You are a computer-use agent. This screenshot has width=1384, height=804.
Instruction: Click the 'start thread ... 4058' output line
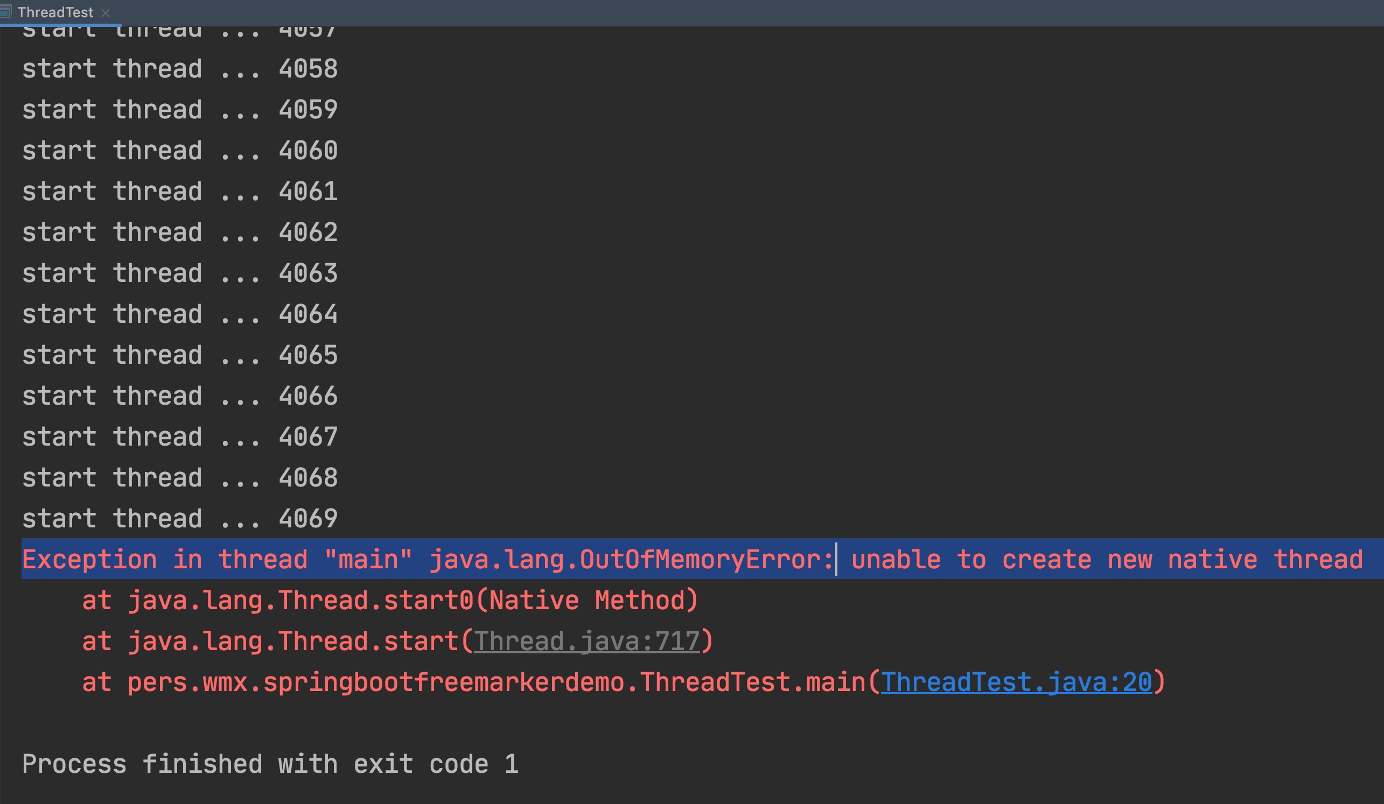tap(179, 69)
